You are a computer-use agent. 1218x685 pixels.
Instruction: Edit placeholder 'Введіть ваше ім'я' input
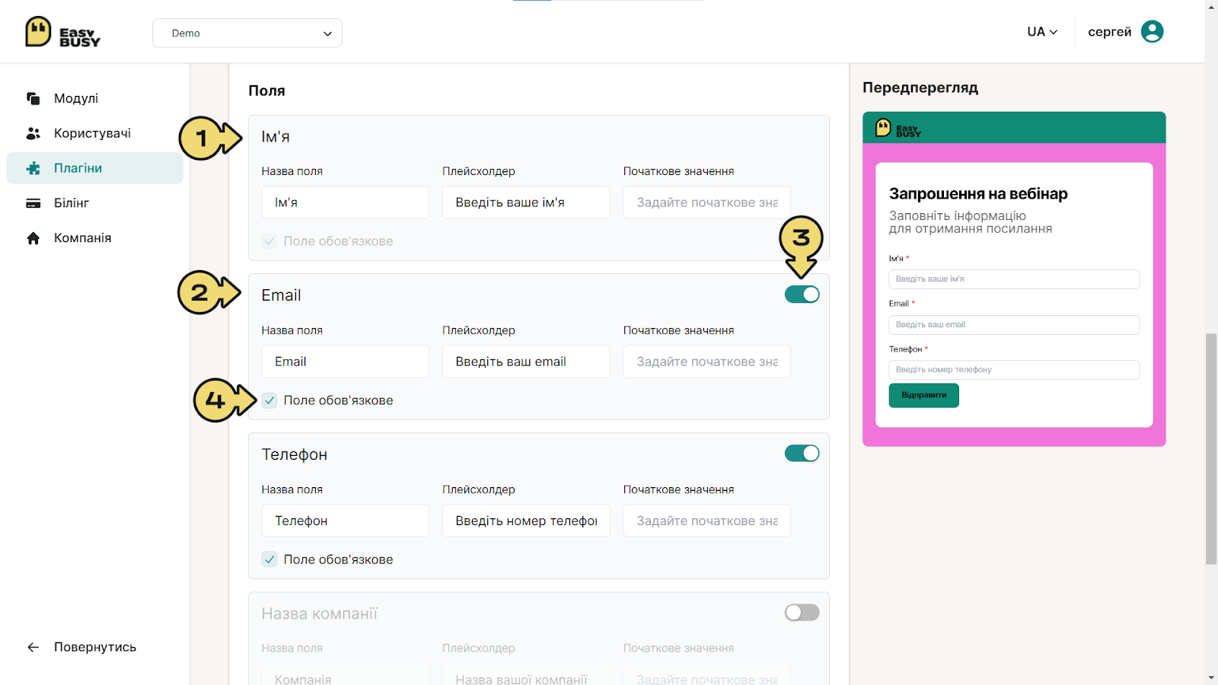pos(526,202)
